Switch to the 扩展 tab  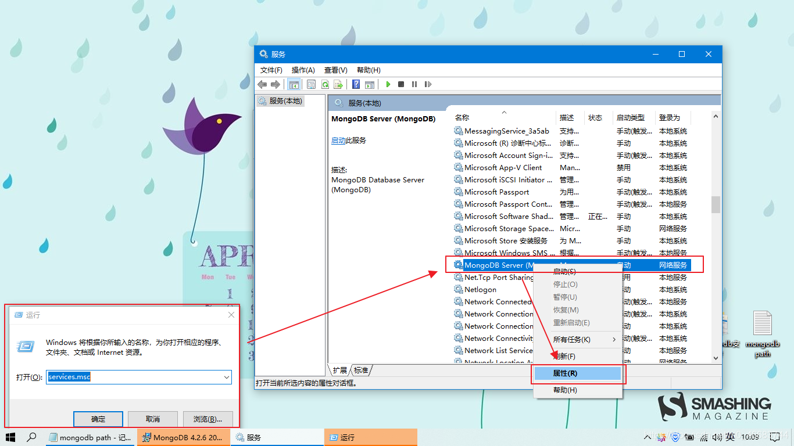click(340, 370)
